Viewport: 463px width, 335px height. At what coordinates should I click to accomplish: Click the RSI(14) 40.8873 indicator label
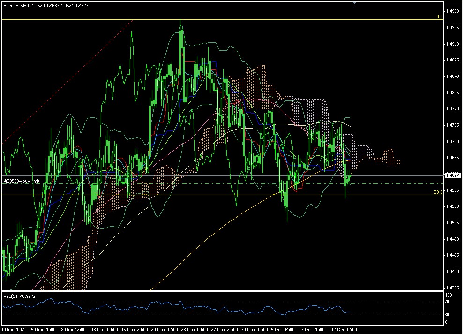[20, 296]
